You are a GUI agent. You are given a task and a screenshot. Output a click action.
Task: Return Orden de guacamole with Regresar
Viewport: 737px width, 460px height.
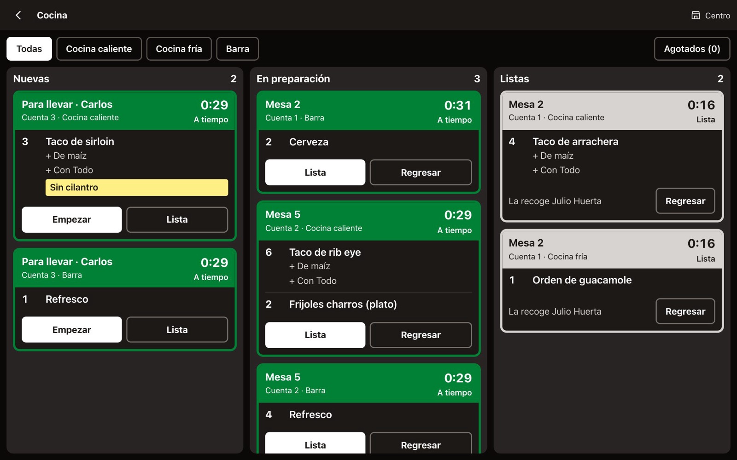pyautogui.click(x=685, y=311)
